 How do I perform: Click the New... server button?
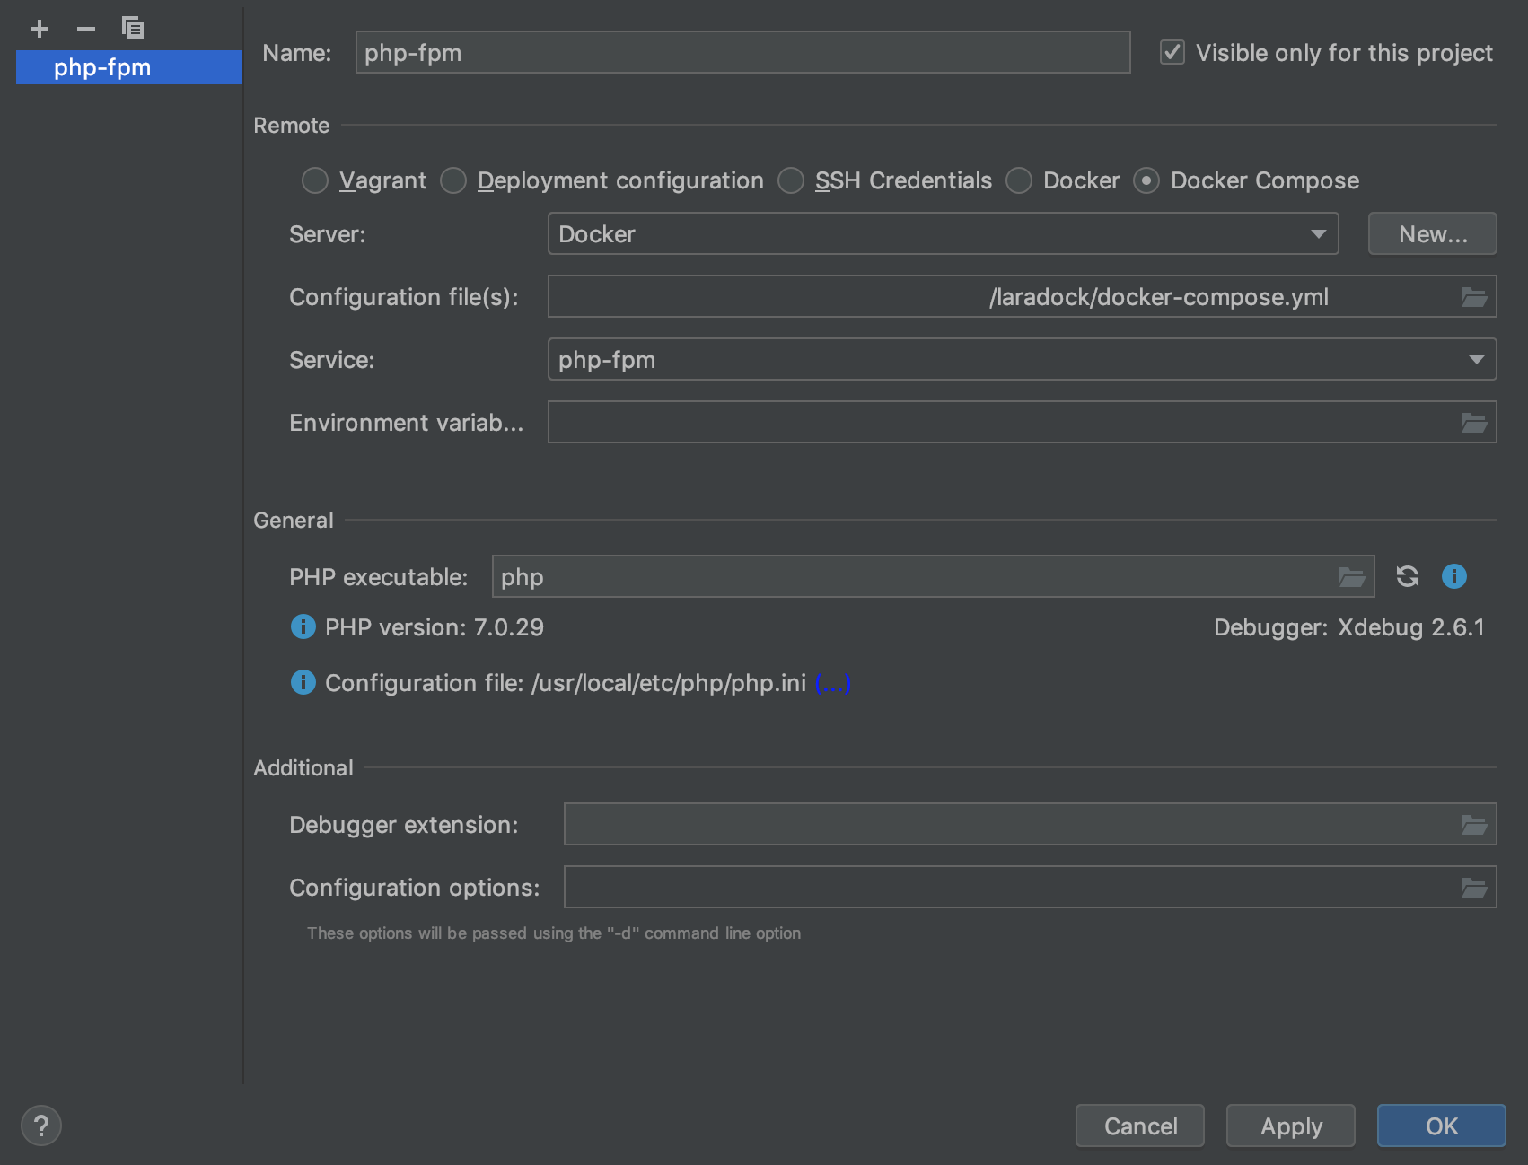tap(1432, 234)
